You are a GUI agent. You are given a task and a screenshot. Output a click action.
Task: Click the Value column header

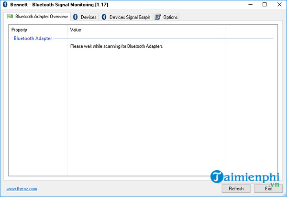(x=76, y=30)
